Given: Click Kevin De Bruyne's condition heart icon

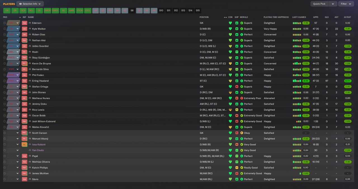Looking at the screenshot, I should coord(230,63).
